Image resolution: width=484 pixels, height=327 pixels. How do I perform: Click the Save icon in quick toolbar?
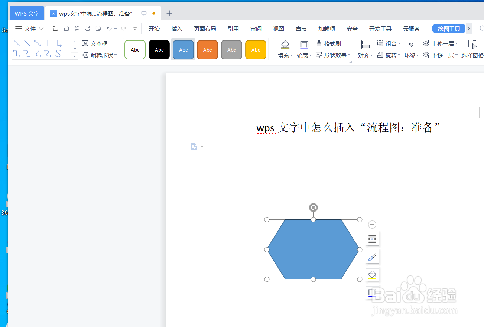tap(66, 29)
